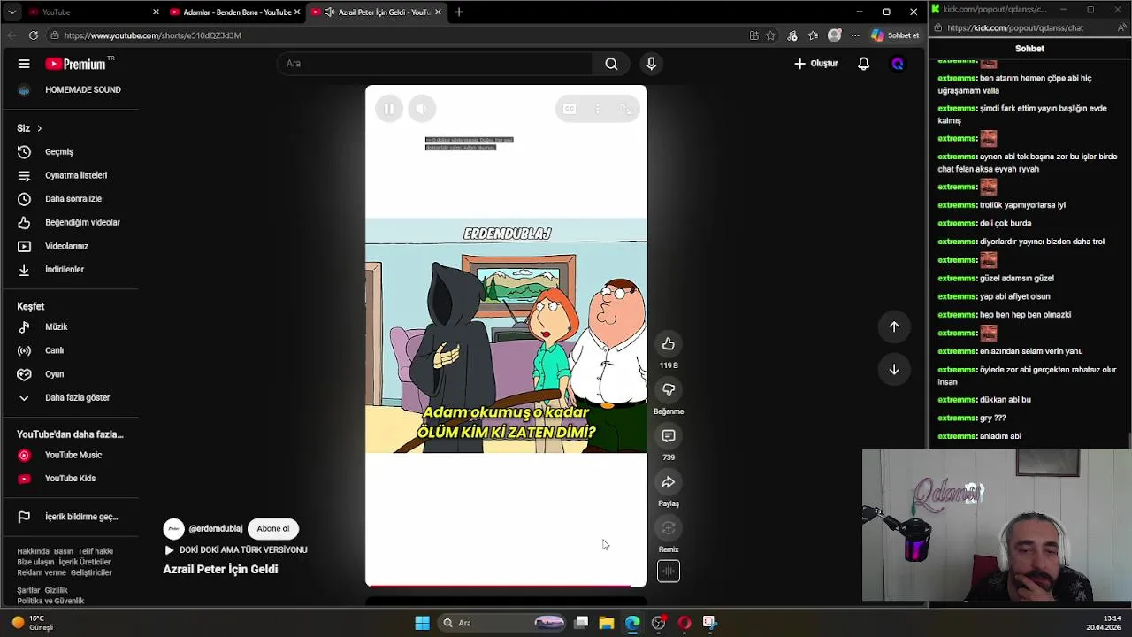The image size is (1132, 637).
Task: Pause the playing short
Action: coord(388,109)
